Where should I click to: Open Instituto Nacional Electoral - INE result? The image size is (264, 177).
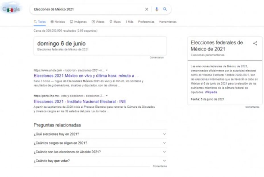coord(80,101)
